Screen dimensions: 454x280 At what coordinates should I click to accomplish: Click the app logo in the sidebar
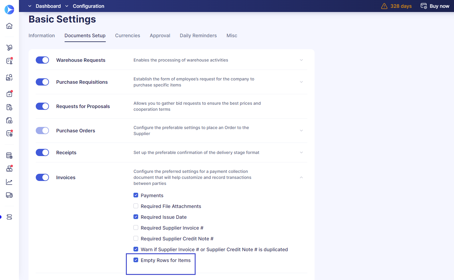pos(9,10)
